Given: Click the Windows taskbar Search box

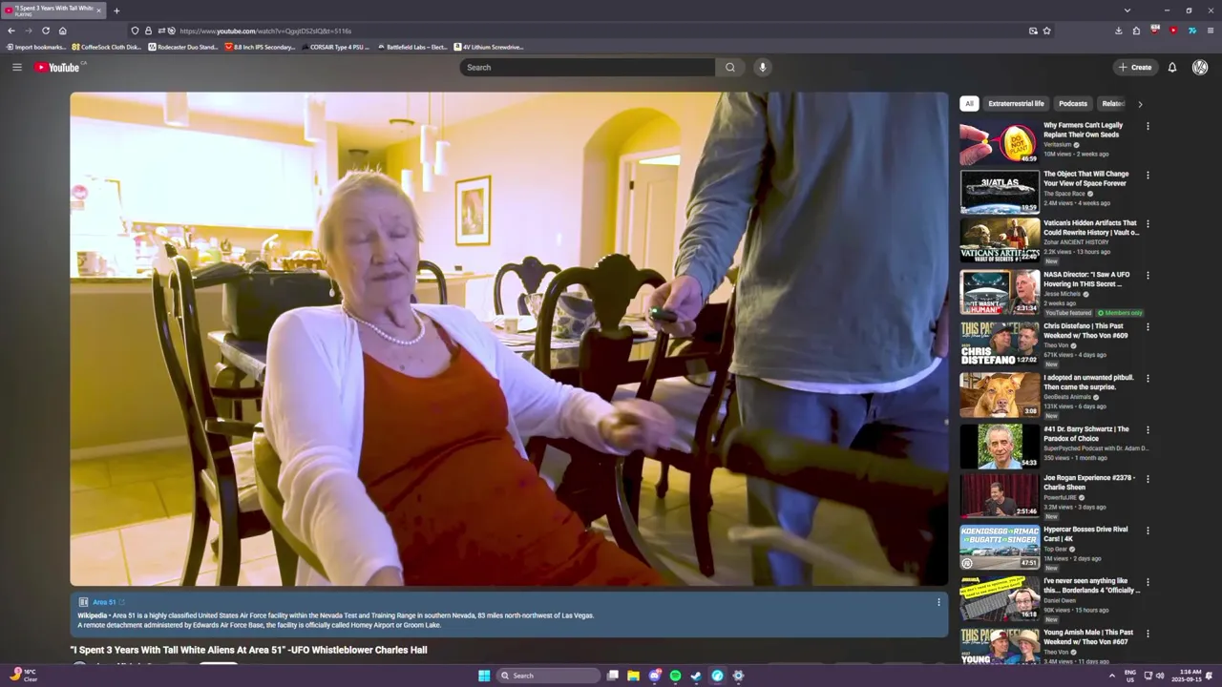Looking at the screenshot, I should (549, 676).
